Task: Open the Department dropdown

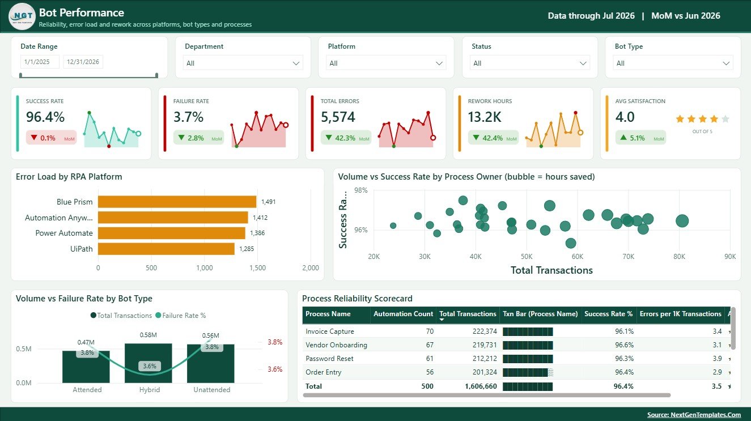Action: click(x=243, y=63)
